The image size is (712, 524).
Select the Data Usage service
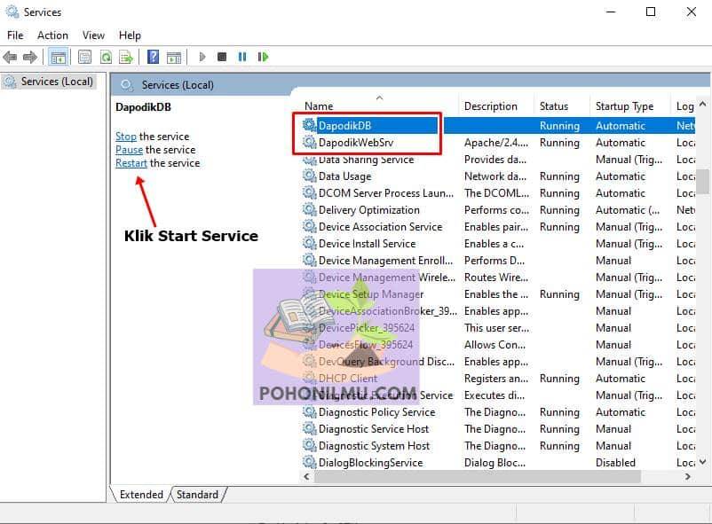[498, 176]
